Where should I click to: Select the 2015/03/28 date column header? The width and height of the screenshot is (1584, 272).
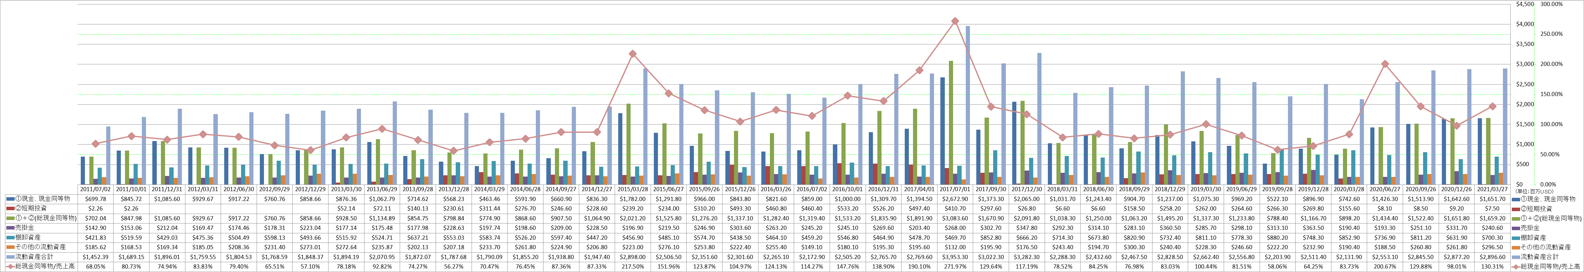pos(632,190)
